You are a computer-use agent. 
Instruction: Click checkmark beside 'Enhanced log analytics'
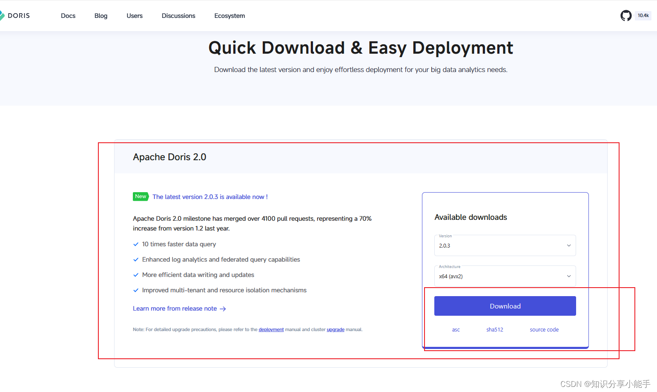pyautogui.click(x=136, y=259)
